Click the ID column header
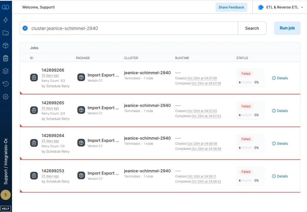Image resolution: width=307 pixels, height=212 pixels. pyautogui.click(x=32, y=58)
